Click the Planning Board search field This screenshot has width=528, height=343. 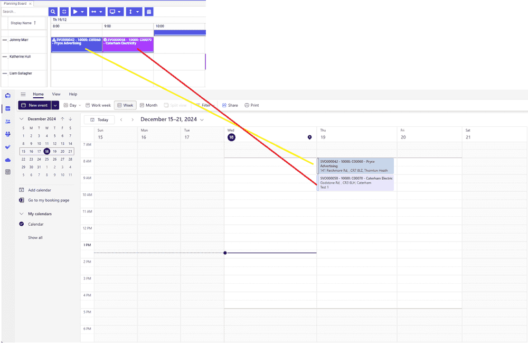(25, 12)
